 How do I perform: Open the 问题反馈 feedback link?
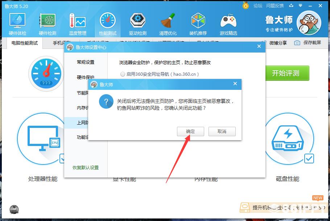click(x=275, y=6)
